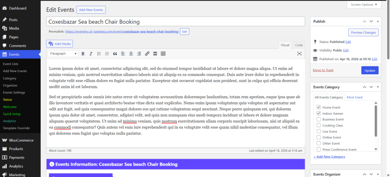Move Events Category box down
390x177 pixels.
coord(371,87)
